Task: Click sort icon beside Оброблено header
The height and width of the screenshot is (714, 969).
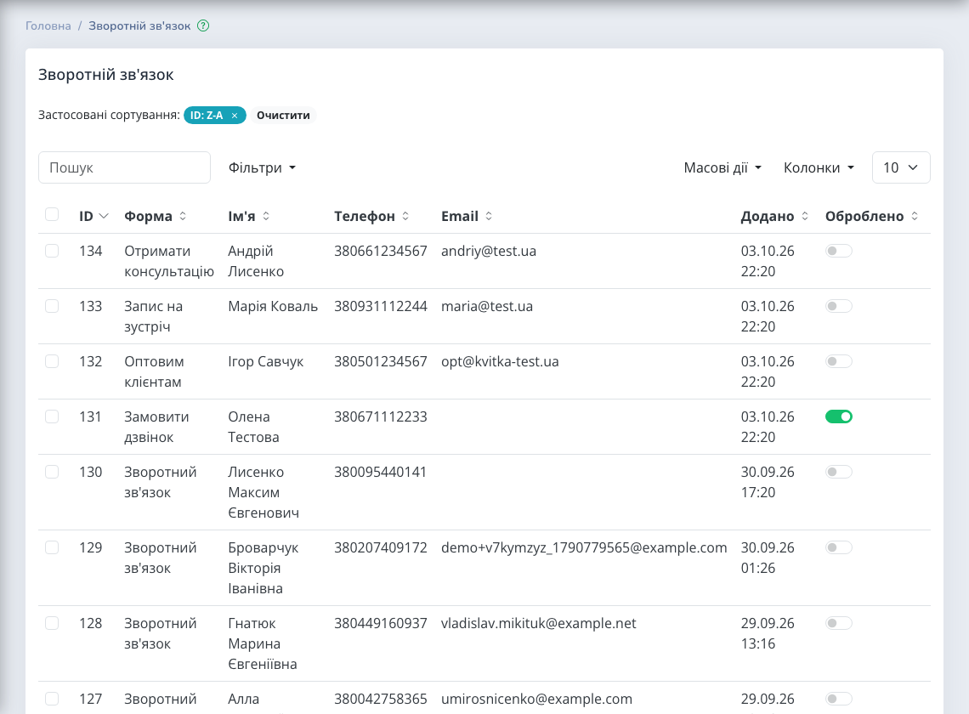Action: pos(915,216)
